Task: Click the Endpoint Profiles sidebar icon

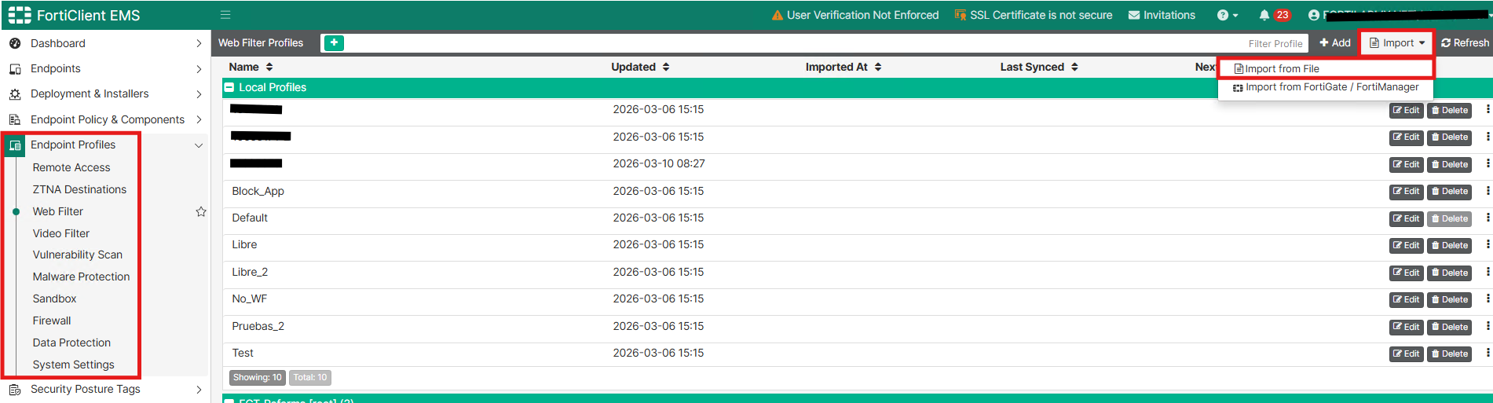Action: tap(15, 145)
